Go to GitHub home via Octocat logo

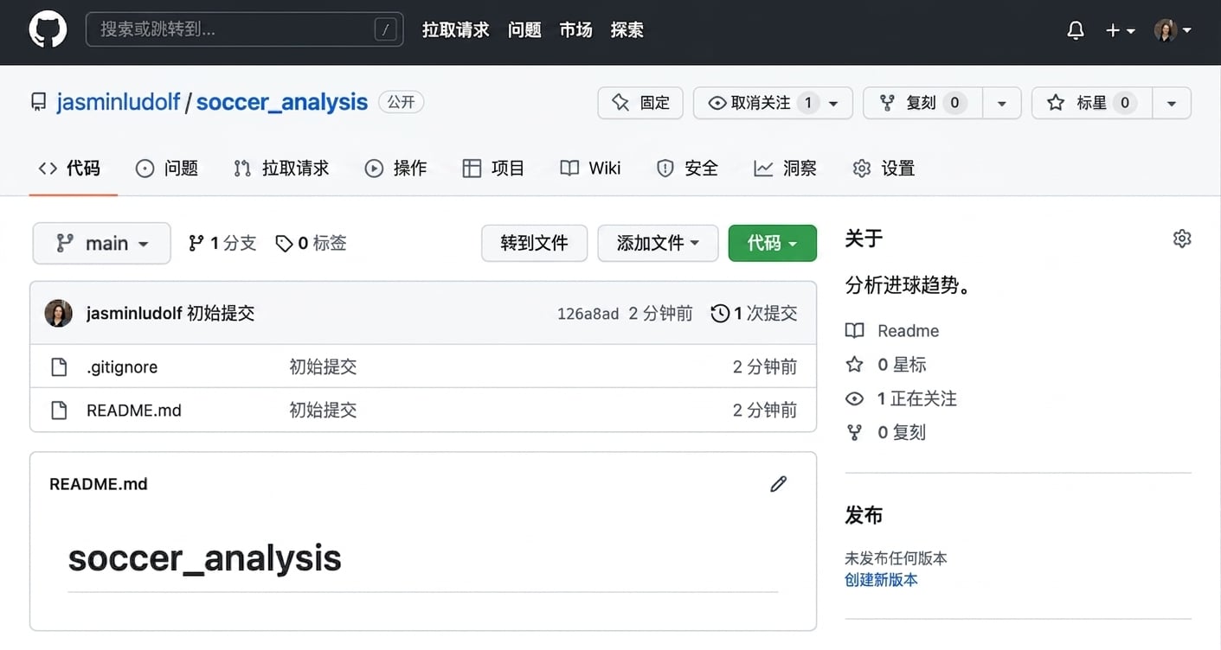[48, 29]
